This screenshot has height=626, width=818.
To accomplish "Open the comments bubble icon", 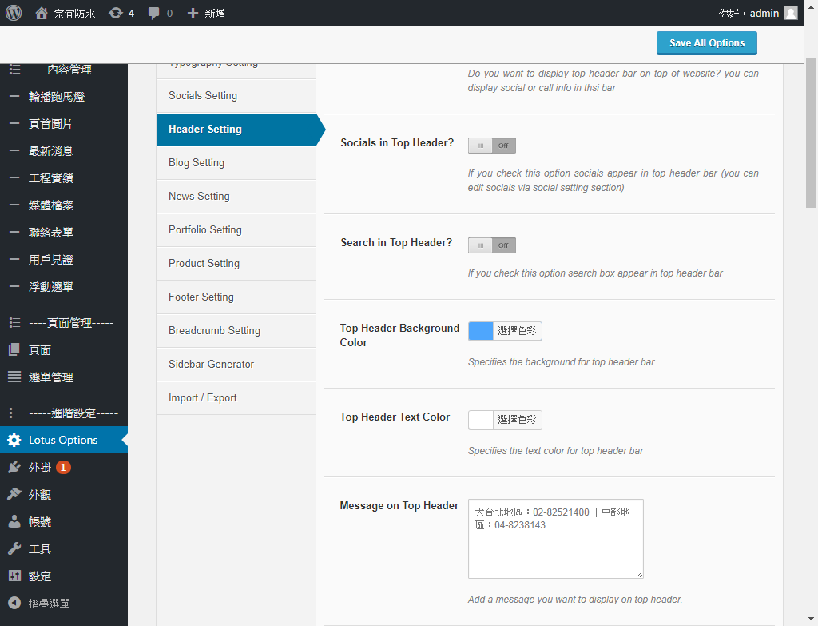I will 153,13.
